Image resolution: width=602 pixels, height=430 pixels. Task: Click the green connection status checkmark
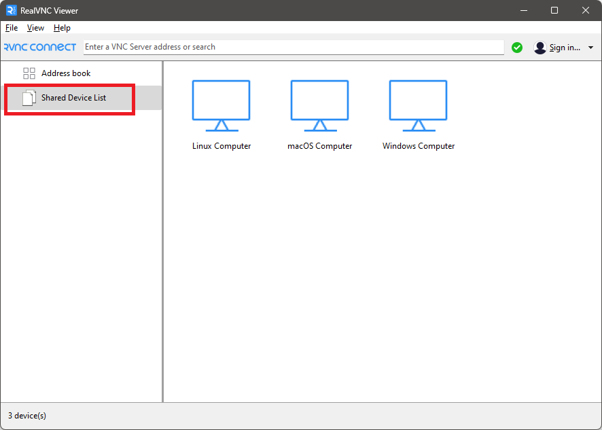(x=517, y=48)
